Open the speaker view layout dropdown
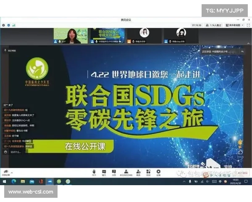The width and height of the screenshot is (252, 202). (234, 25)
